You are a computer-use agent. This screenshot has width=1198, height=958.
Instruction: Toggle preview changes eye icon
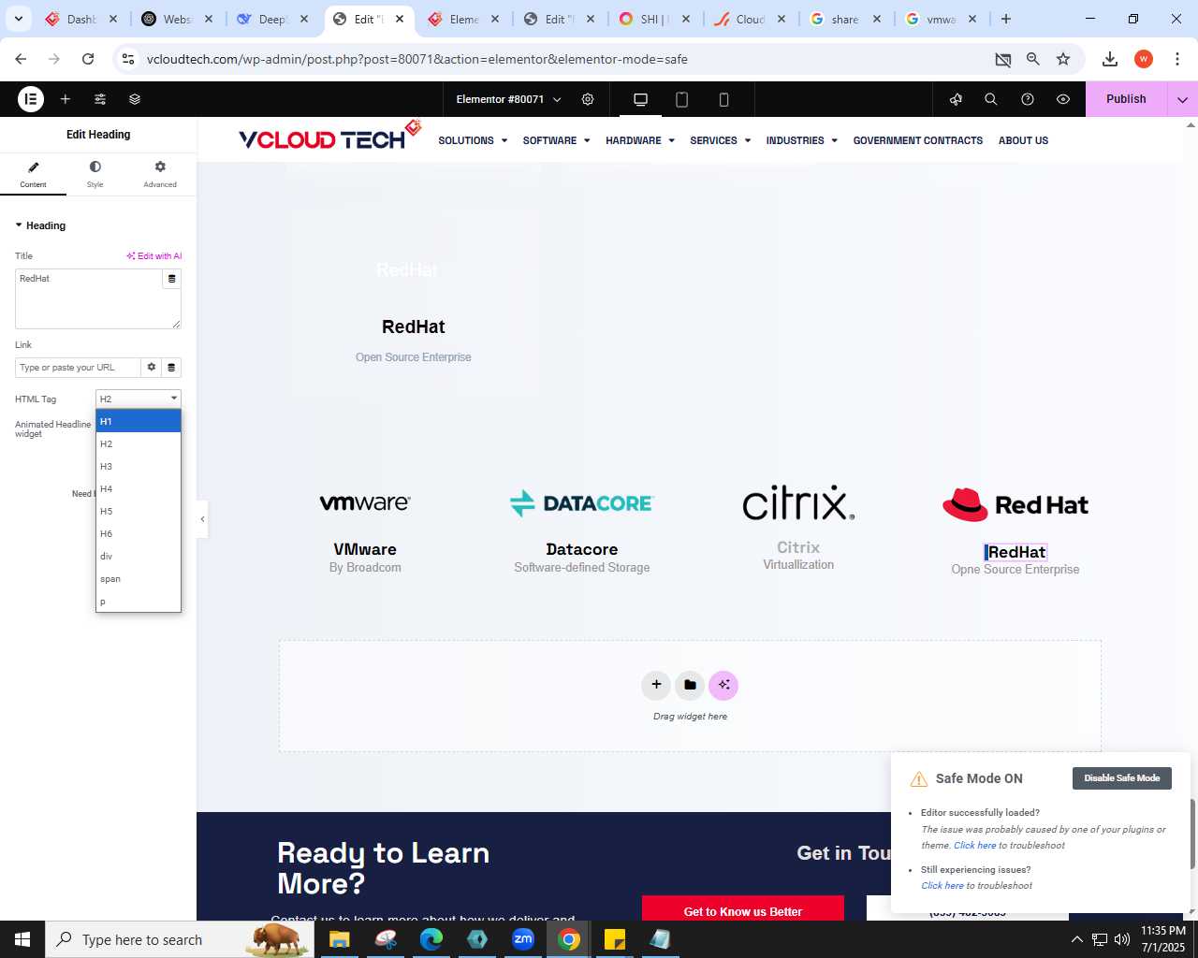[x=1063, y=99]
